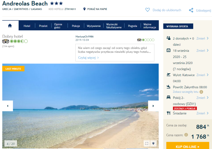This screenshot has height=149, width=212.
Task: Advance to next photo with right arrow
Action: coord(153,106)
